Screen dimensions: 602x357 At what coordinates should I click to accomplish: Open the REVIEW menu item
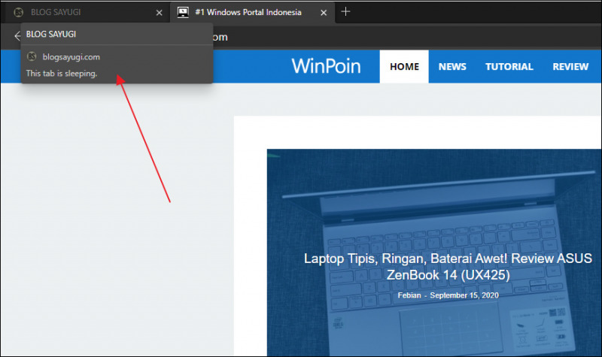(570, 67)
